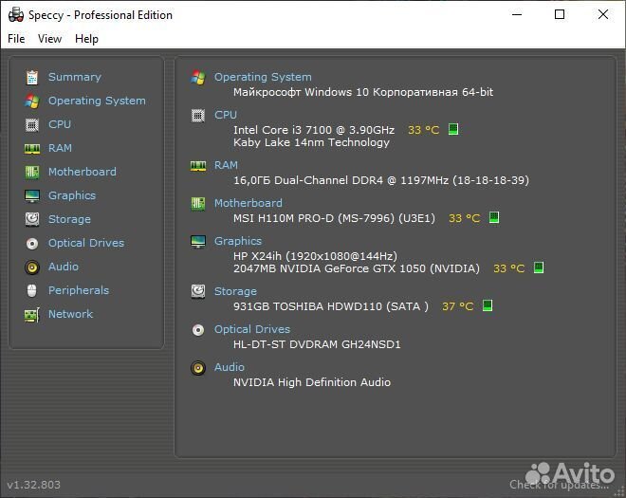Select Audio label in the sidebar
Screen dimensions: 626x498
(x=64, y=267)
